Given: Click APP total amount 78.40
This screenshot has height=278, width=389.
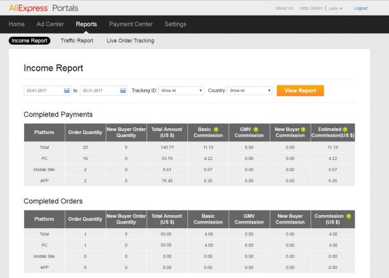Looking at the screenshot, I should (x=167, y=181).
